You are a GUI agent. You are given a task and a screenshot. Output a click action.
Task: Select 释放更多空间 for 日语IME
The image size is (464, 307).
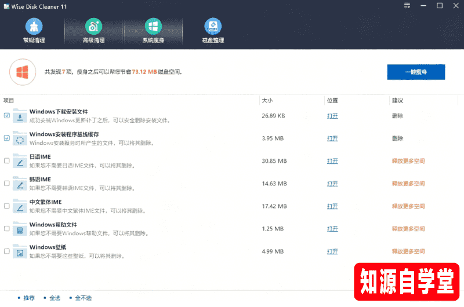coord(408,161)
